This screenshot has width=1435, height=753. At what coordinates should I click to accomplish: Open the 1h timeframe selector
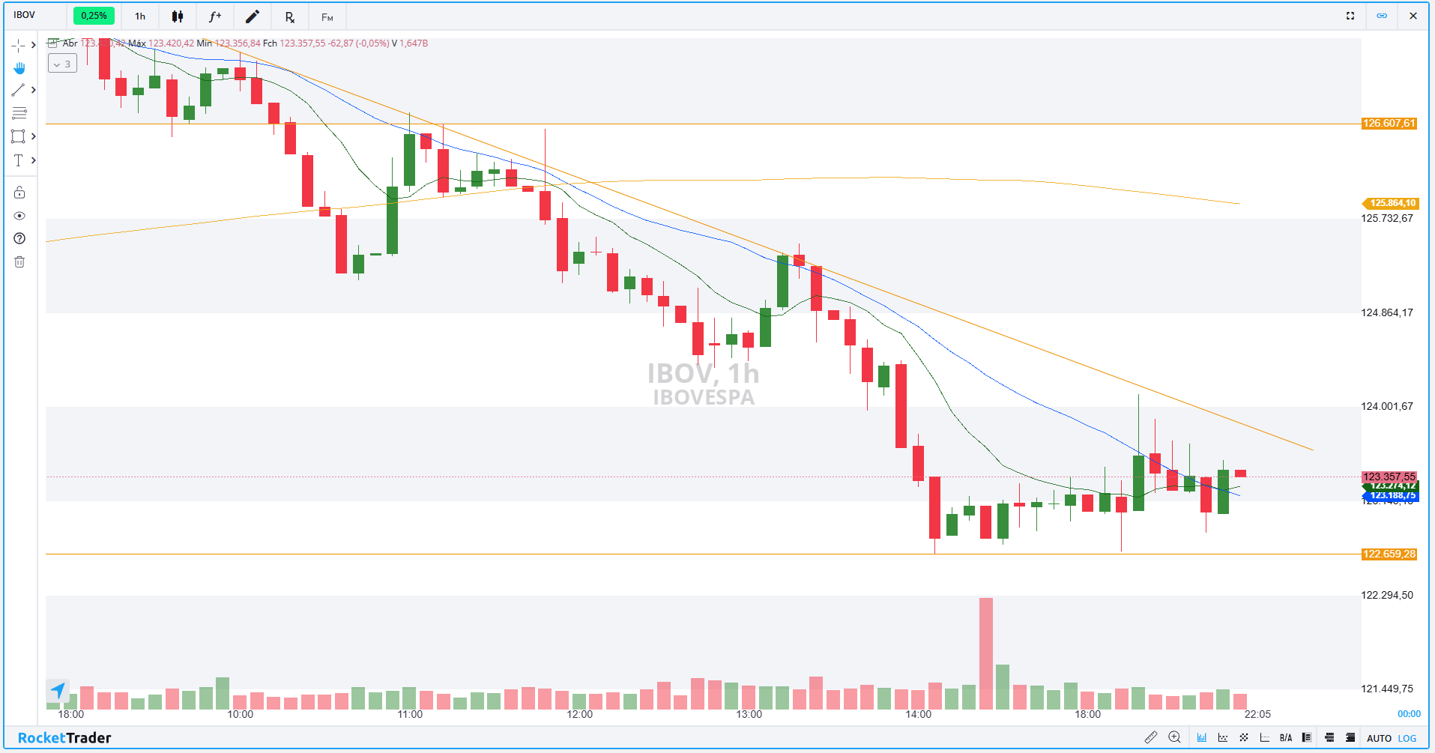pyautogui.click(x=140, y=16)
